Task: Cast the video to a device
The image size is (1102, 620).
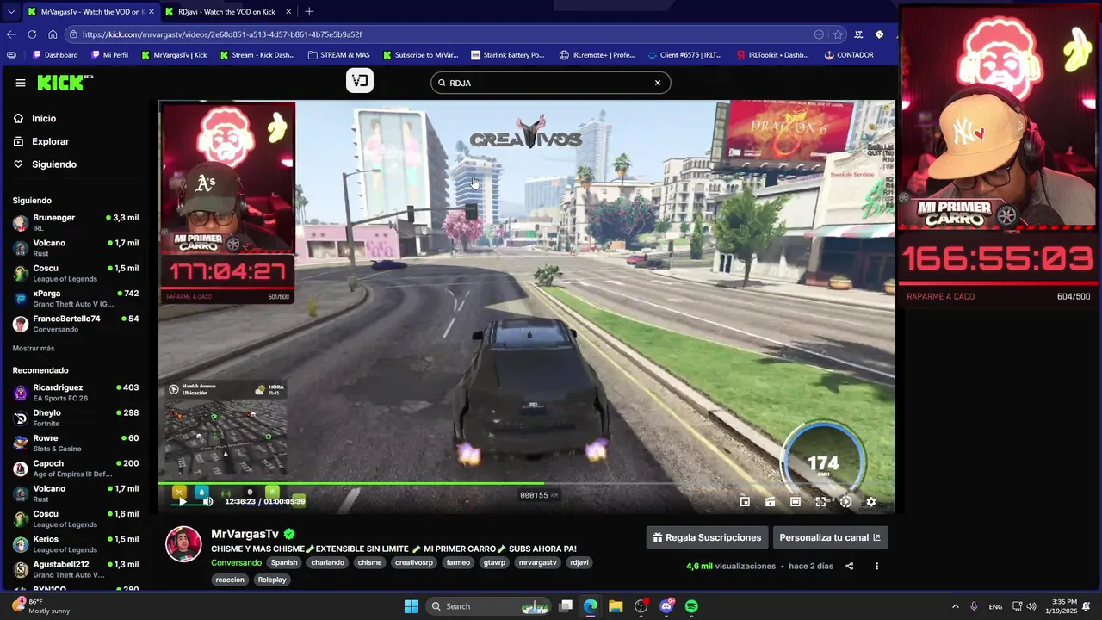Action: pos(770,501)
